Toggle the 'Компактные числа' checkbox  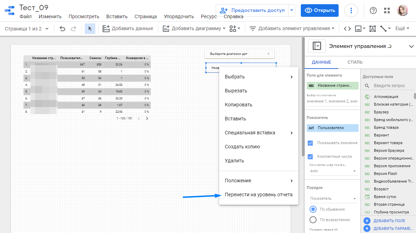click(x=310, y=156)
